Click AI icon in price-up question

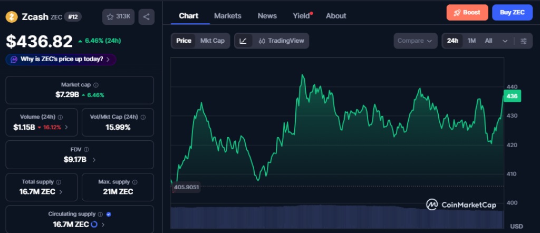click(x=14, y=59)
